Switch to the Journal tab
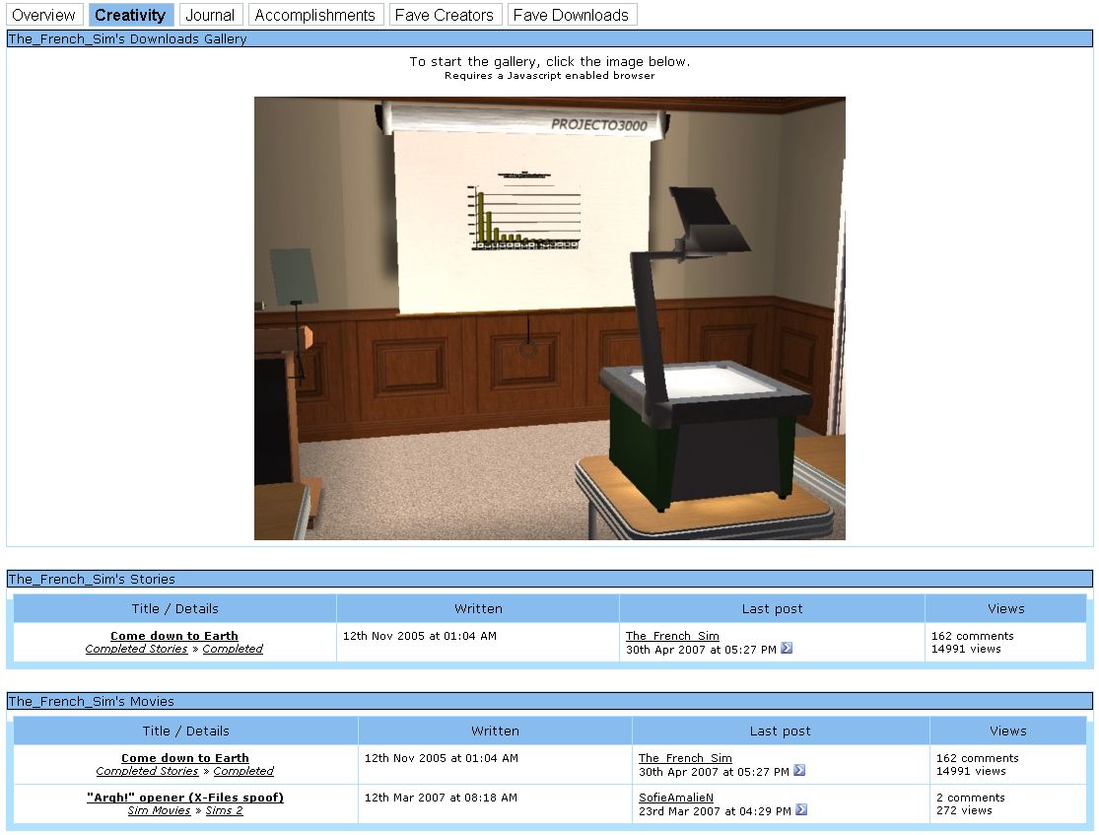 click(210, 15)
